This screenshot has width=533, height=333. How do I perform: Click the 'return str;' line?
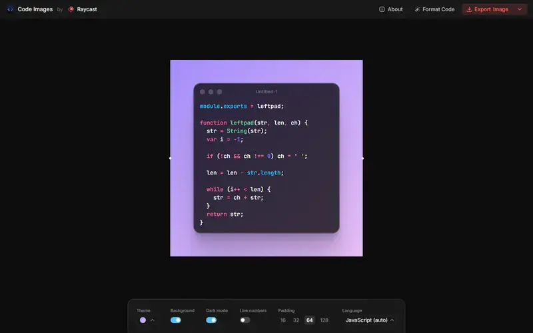pos(225,214)
